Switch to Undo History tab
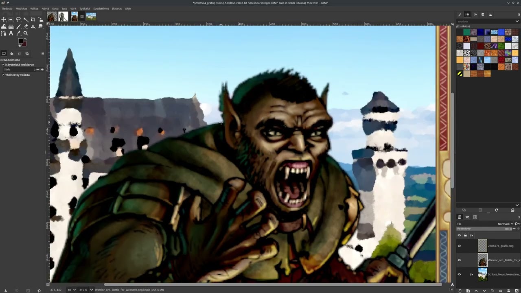Viewport: 521px width, 293px height. (19, 54)
